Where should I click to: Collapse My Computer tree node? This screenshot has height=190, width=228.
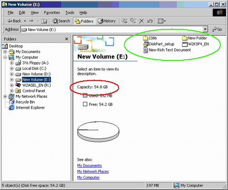5,58
